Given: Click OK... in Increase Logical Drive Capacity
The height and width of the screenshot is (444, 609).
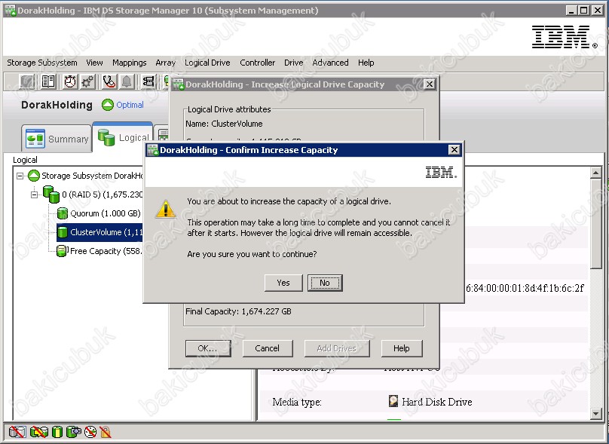Looking at the screenshot, I should [208, 348].
